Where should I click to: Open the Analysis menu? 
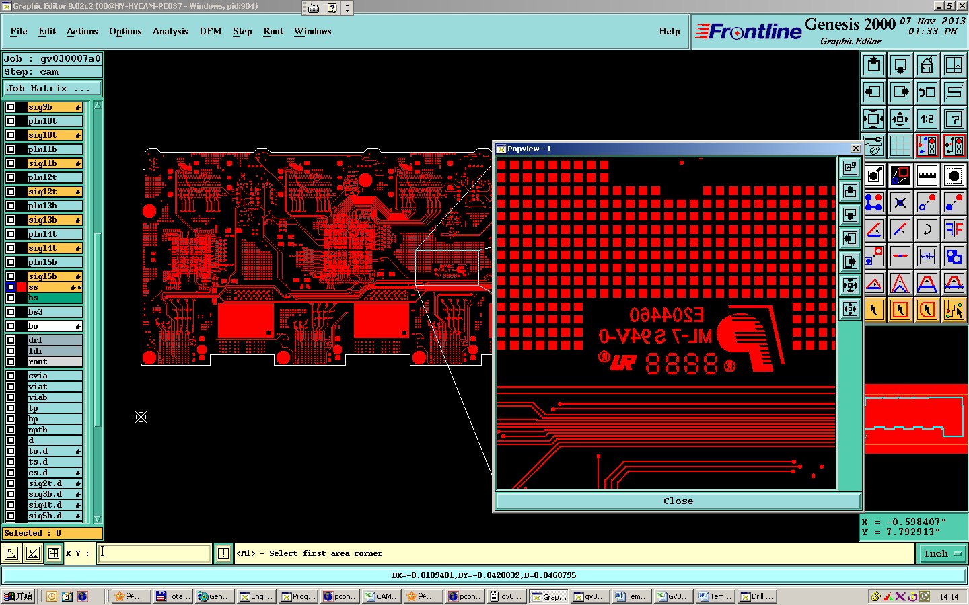(170, 31)
